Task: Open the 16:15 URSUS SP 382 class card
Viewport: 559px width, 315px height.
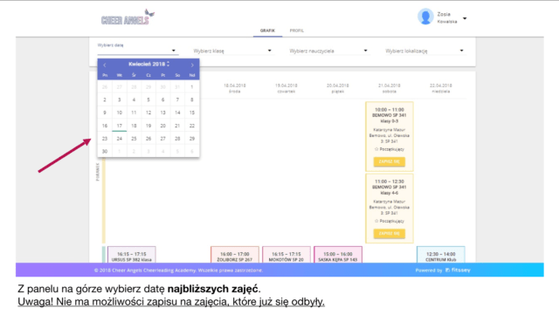Action: pyautogui.click(x=132, y=255)
